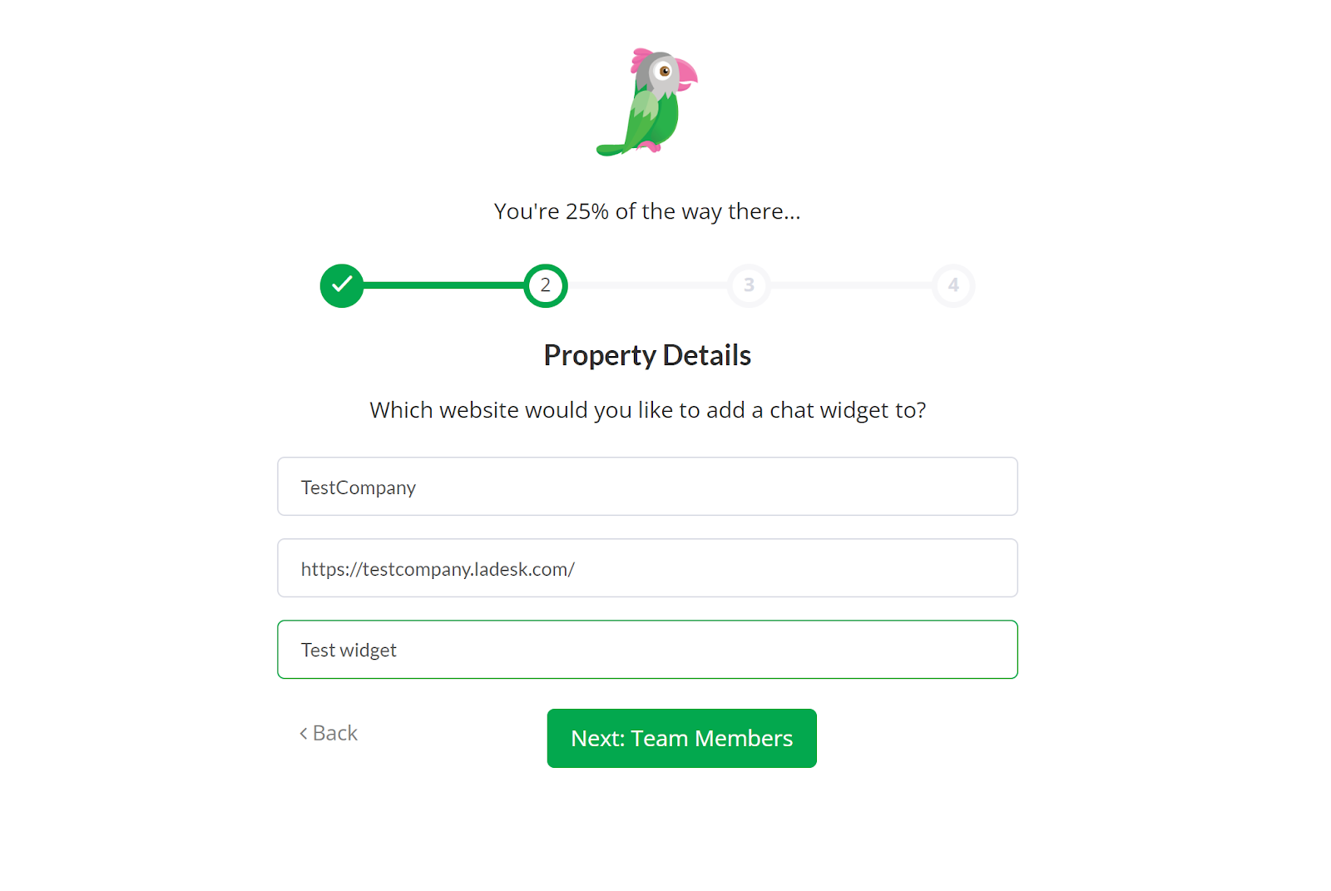Focus the Test widget name field
This screenshot has width=1331, height=891.
pyautogui.click(x=647, y=650)
